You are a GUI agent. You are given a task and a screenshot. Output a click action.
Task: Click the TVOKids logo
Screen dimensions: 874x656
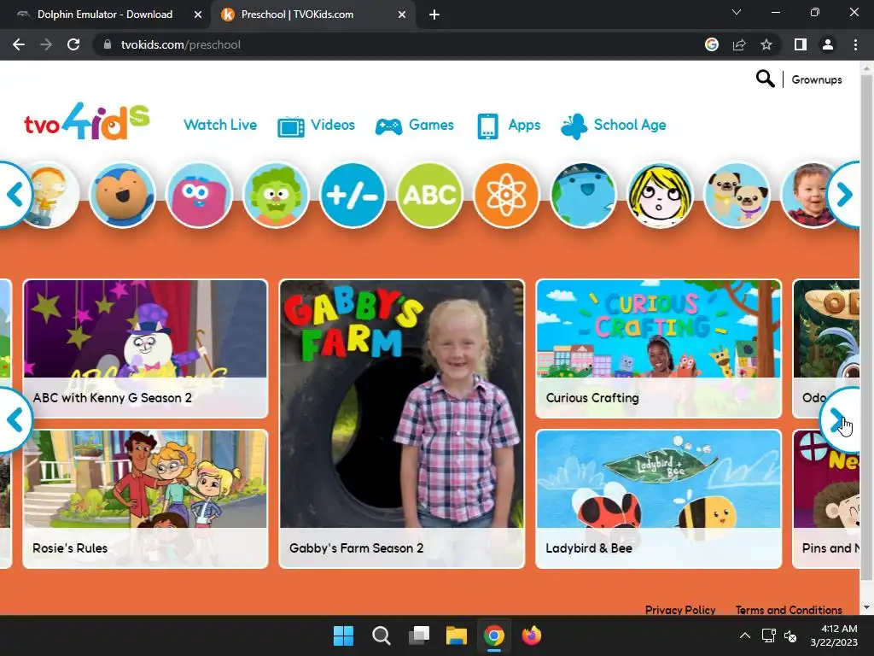tap(87, 121)
